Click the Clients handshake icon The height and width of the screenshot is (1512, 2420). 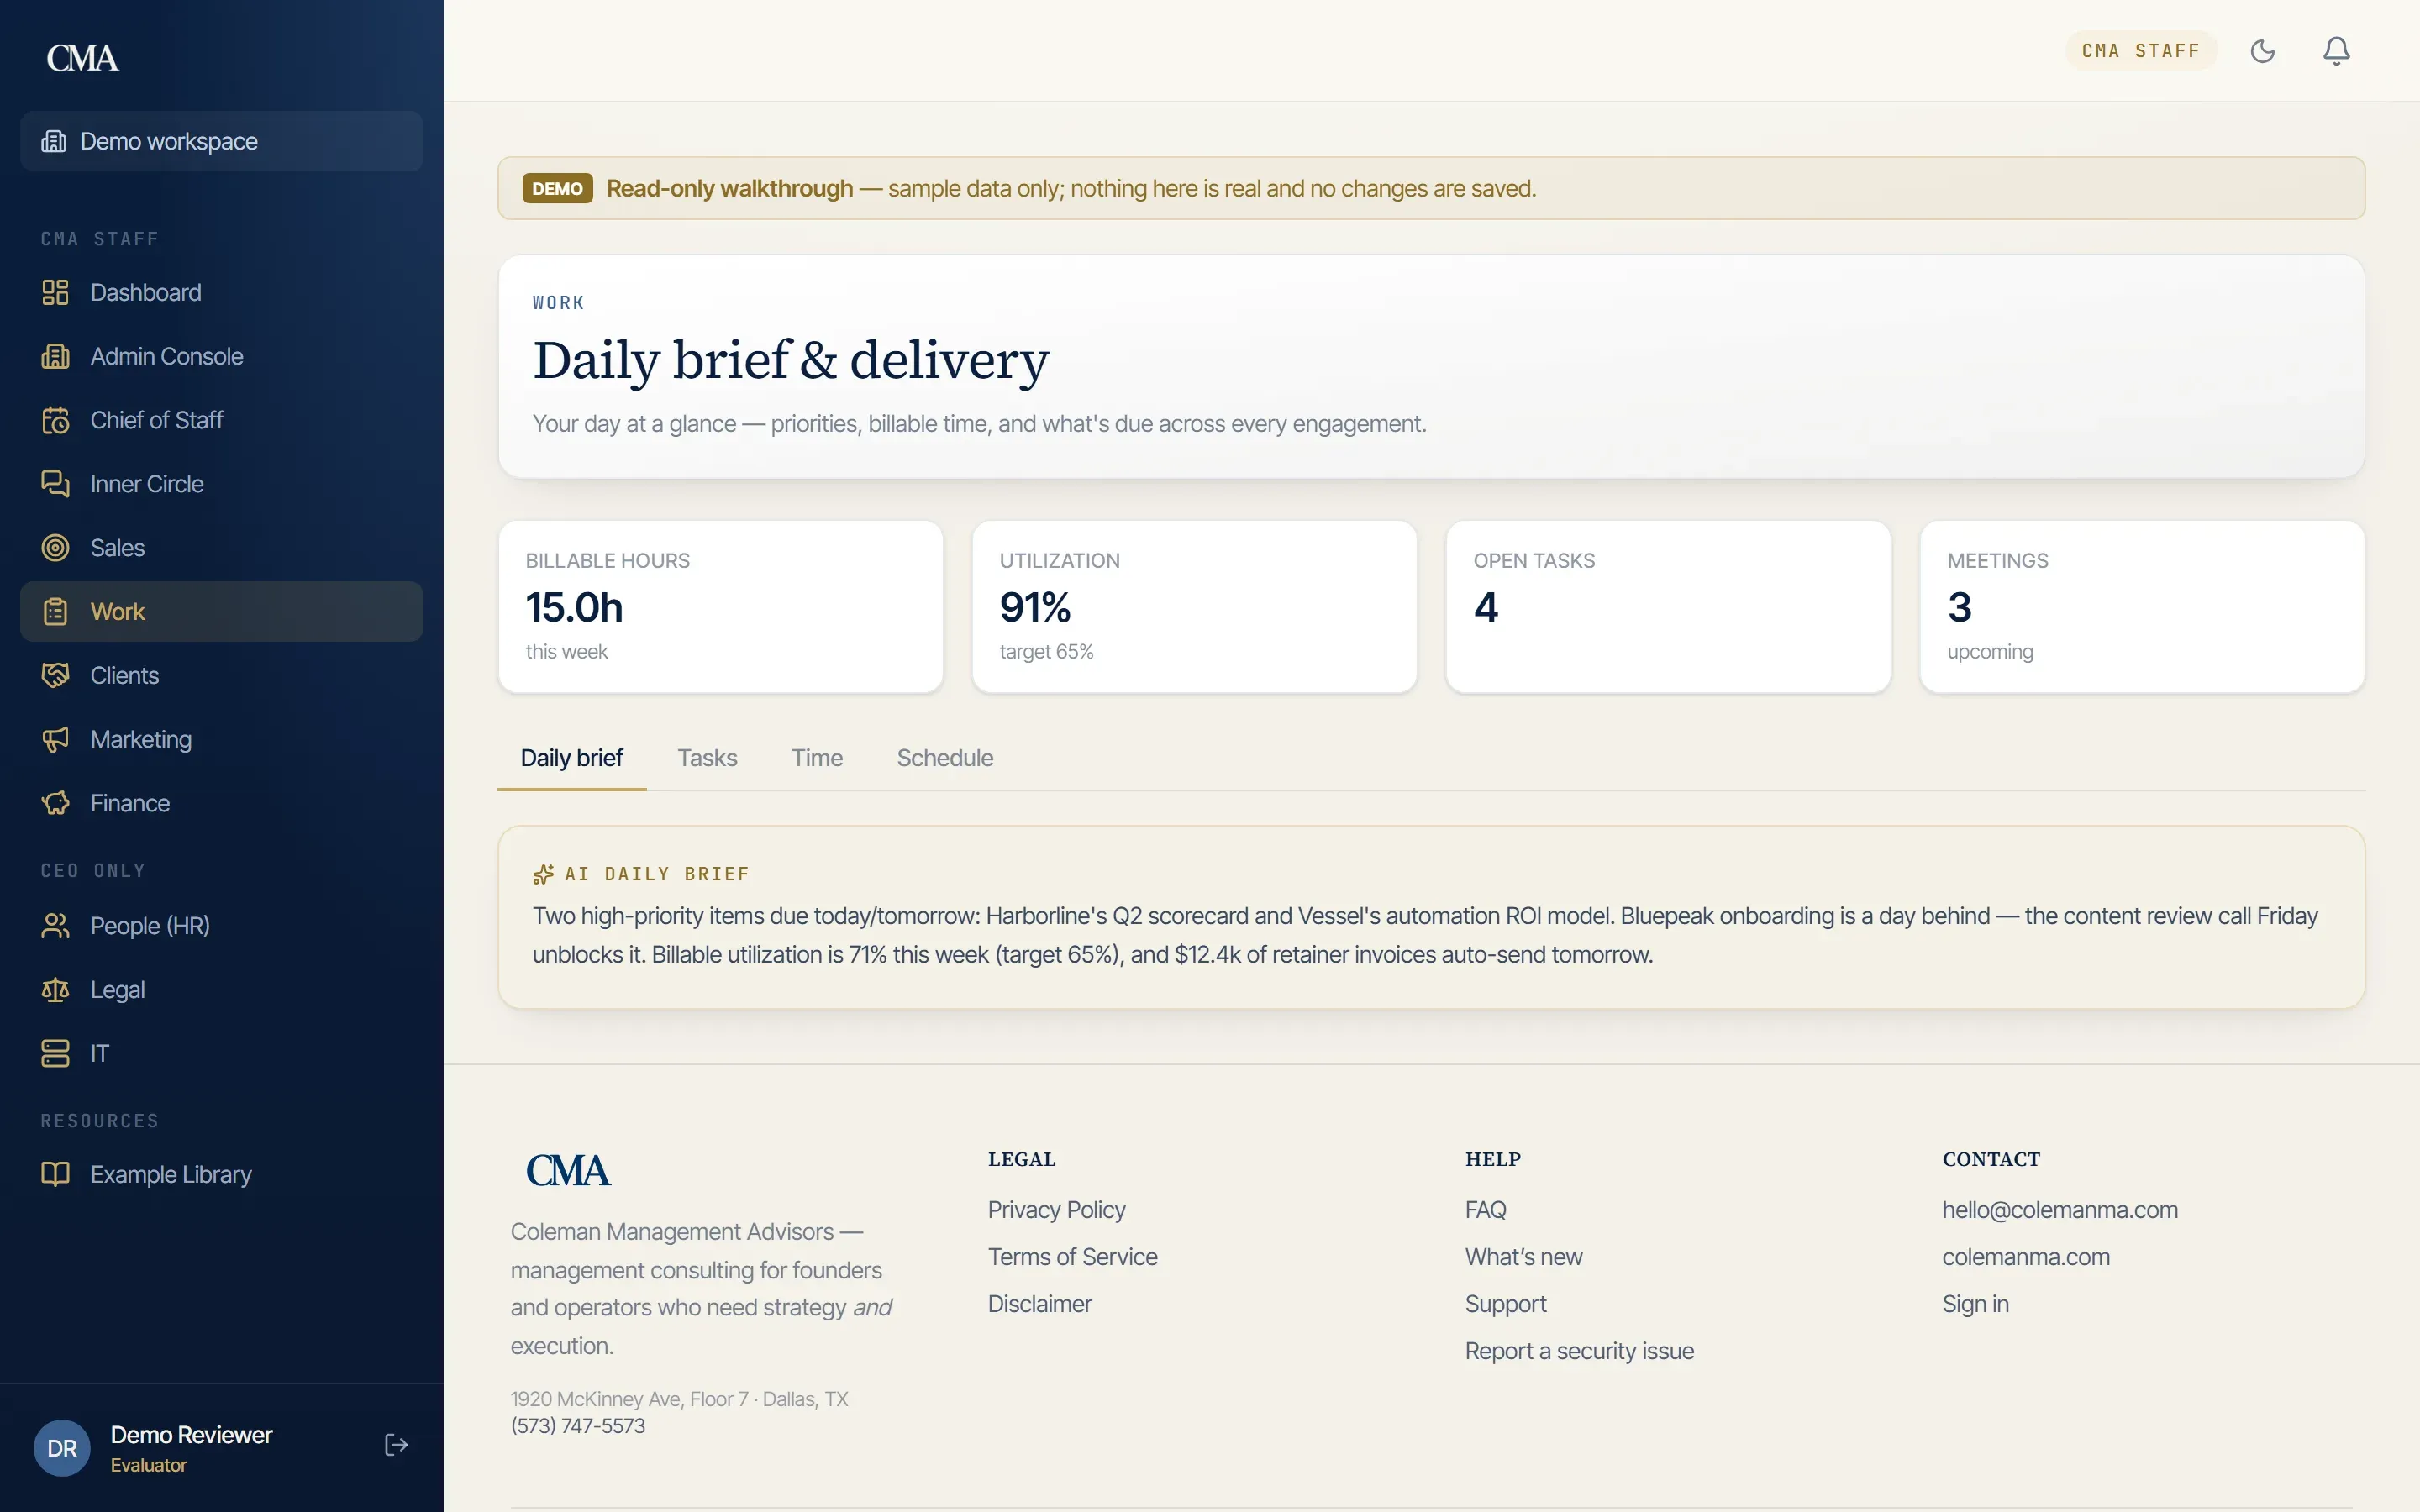[55, 675]
